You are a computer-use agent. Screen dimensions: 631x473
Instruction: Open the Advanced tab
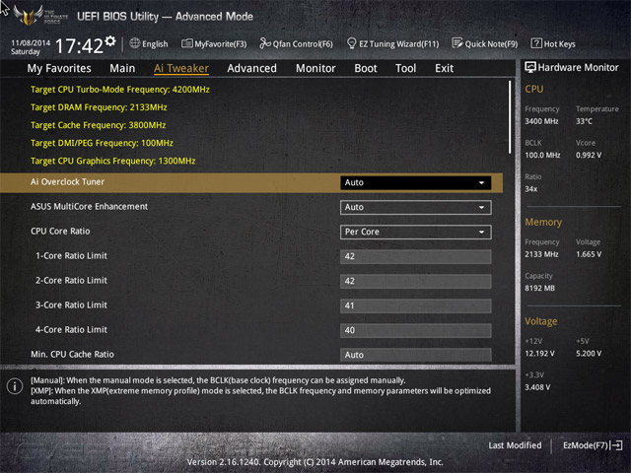coord(252,68)
